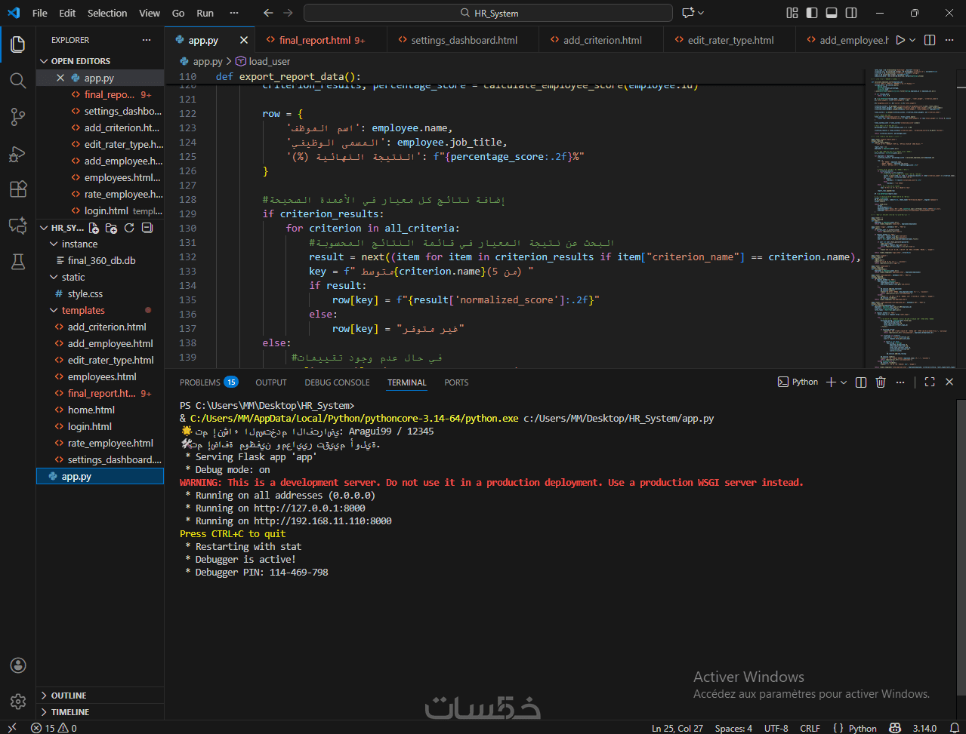Viewport: 966px width, 734px height.
Task: Split the editor to the right
Action: click(930, 40)
